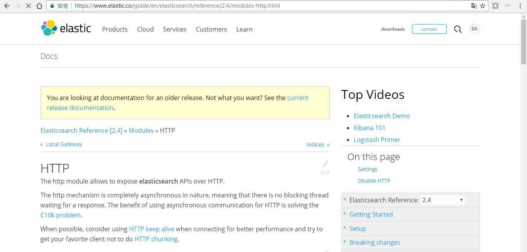Image resolution: width=527 pixels, height=252 pixels.
Task: Click the green secure lock icon
Action: pyautogui.click(x=52, y=6)
